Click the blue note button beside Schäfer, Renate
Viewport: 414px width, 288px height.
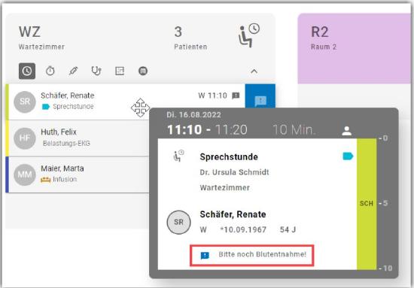click(260, 96)
